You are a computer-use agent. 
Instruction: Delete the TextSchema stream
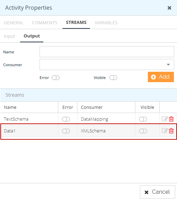(x=171, y=119)
